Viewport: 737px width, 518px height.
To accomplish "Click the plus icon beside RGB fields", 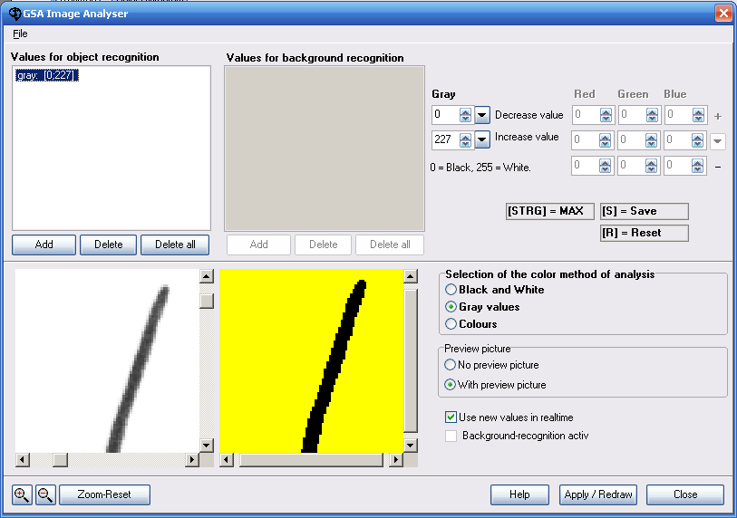I will 718,116.
